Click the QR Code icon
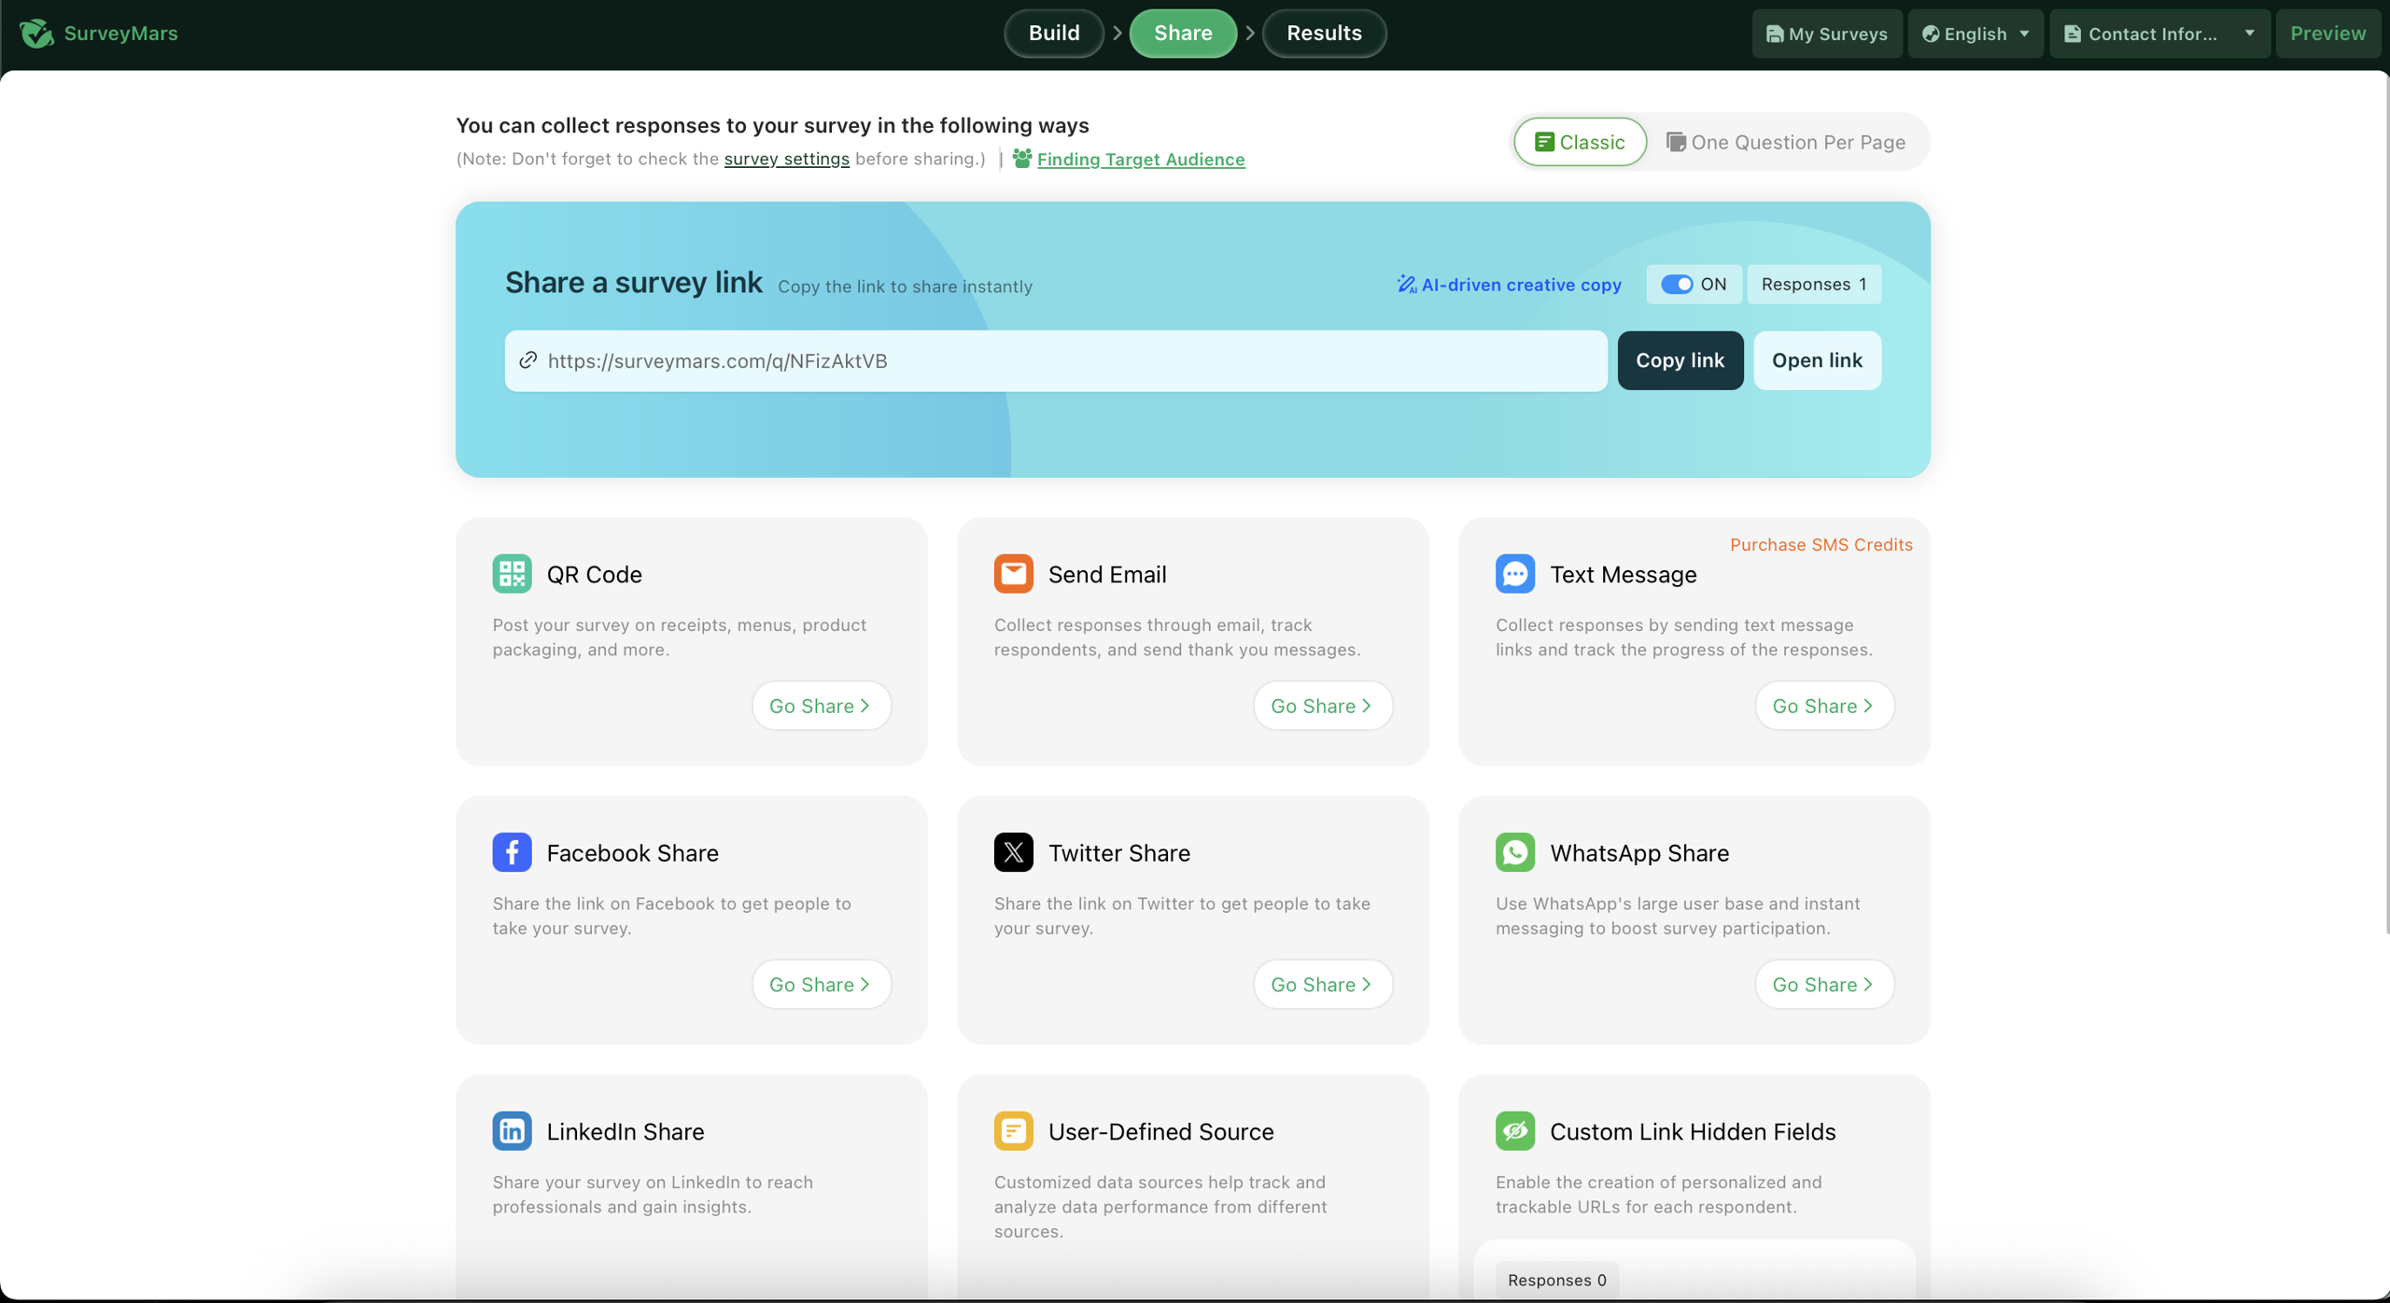This screenshot has height=1303, width=2390. tap(512, 574)
